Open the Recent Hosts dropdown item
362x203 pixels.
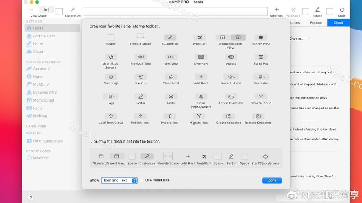[x=231, y=77]
